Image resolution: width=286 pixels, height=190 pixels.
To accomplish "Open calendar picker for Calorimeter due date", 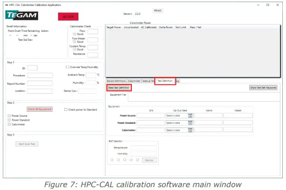I will tap(190, 130).
